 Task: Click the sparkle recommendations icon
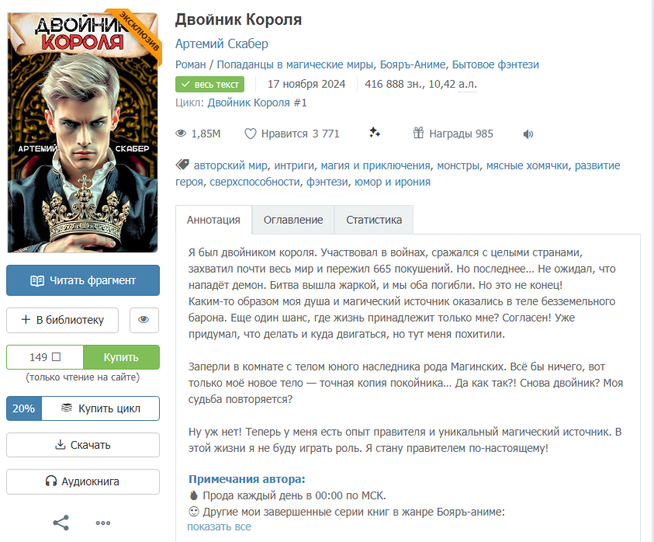point(375,133)
